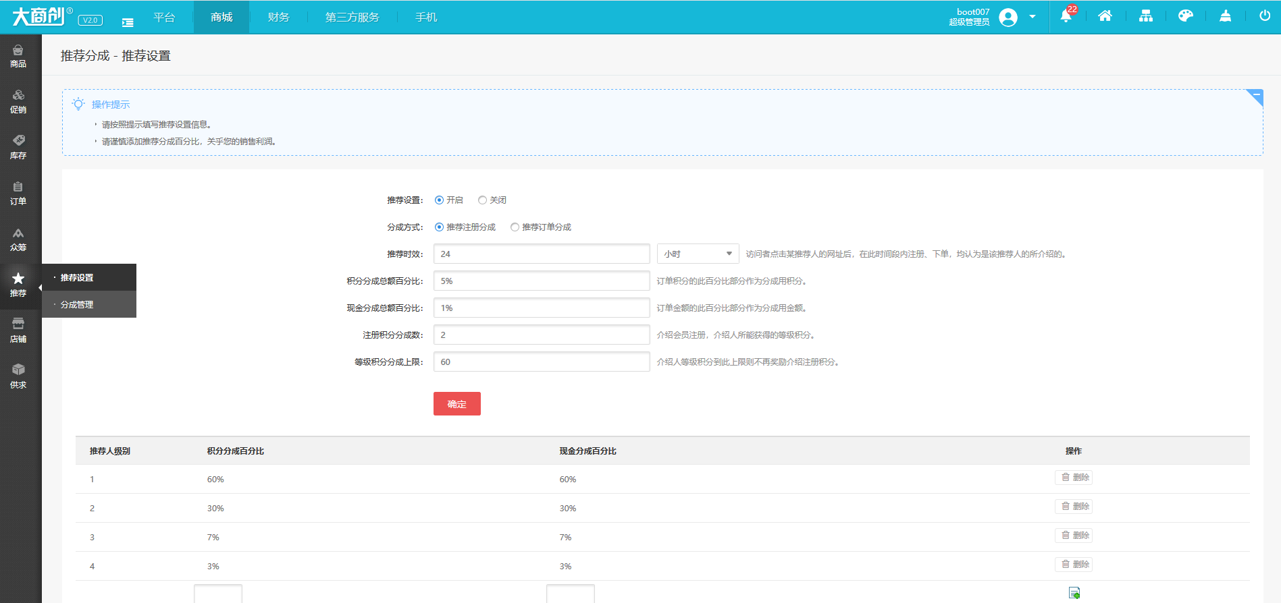
Task: Delete the level 3 referrer row
Action: point(1074,536)
